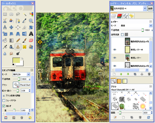Select the Paintbrush tool
Image resolution: width=155 pixels, height=123 pixels.
[25, 40]
